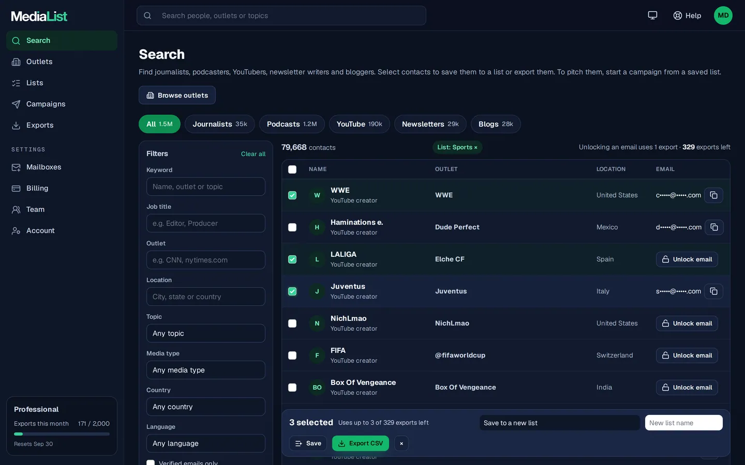Focus the Keyword filter field

pyautogui.click(x=206, y=187)
